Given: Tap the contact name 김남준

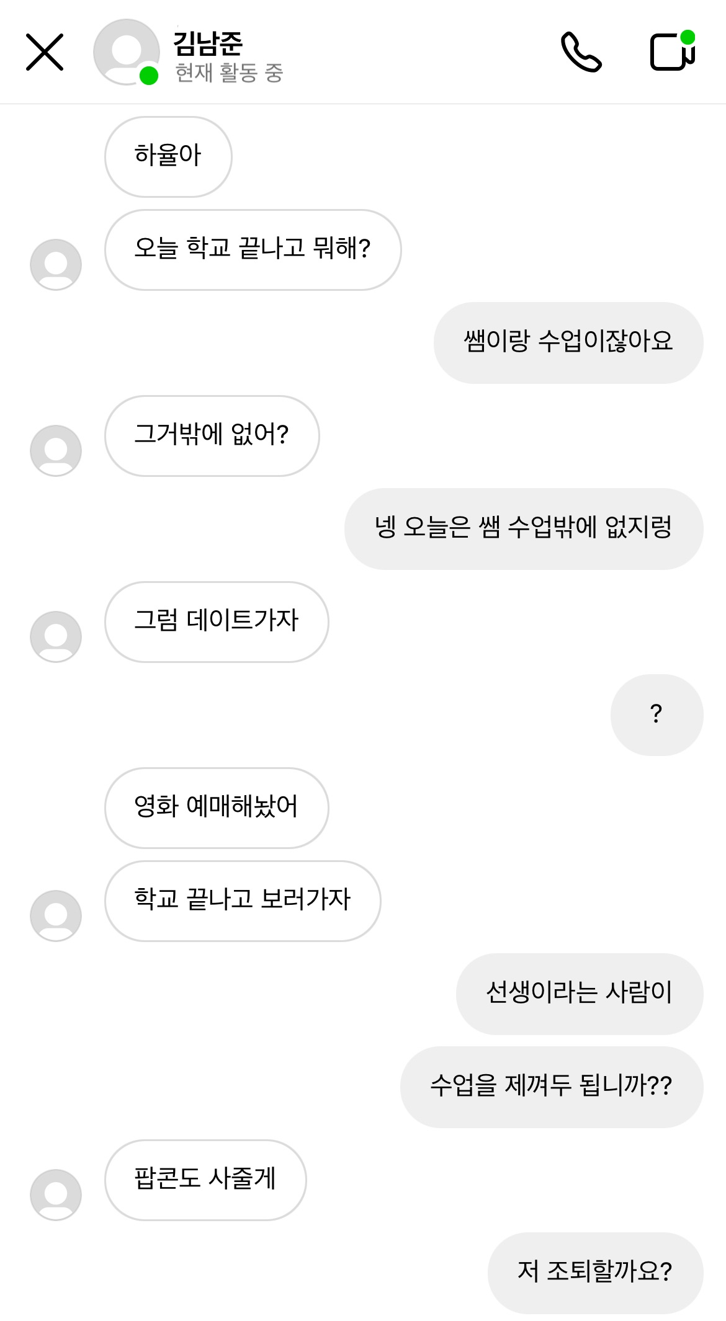Looking at the screenshot, I should (208, 42).
